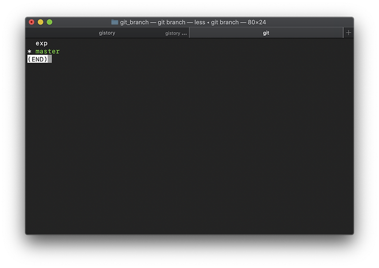Maximize the terminal with green button

[x=49, y=22]
